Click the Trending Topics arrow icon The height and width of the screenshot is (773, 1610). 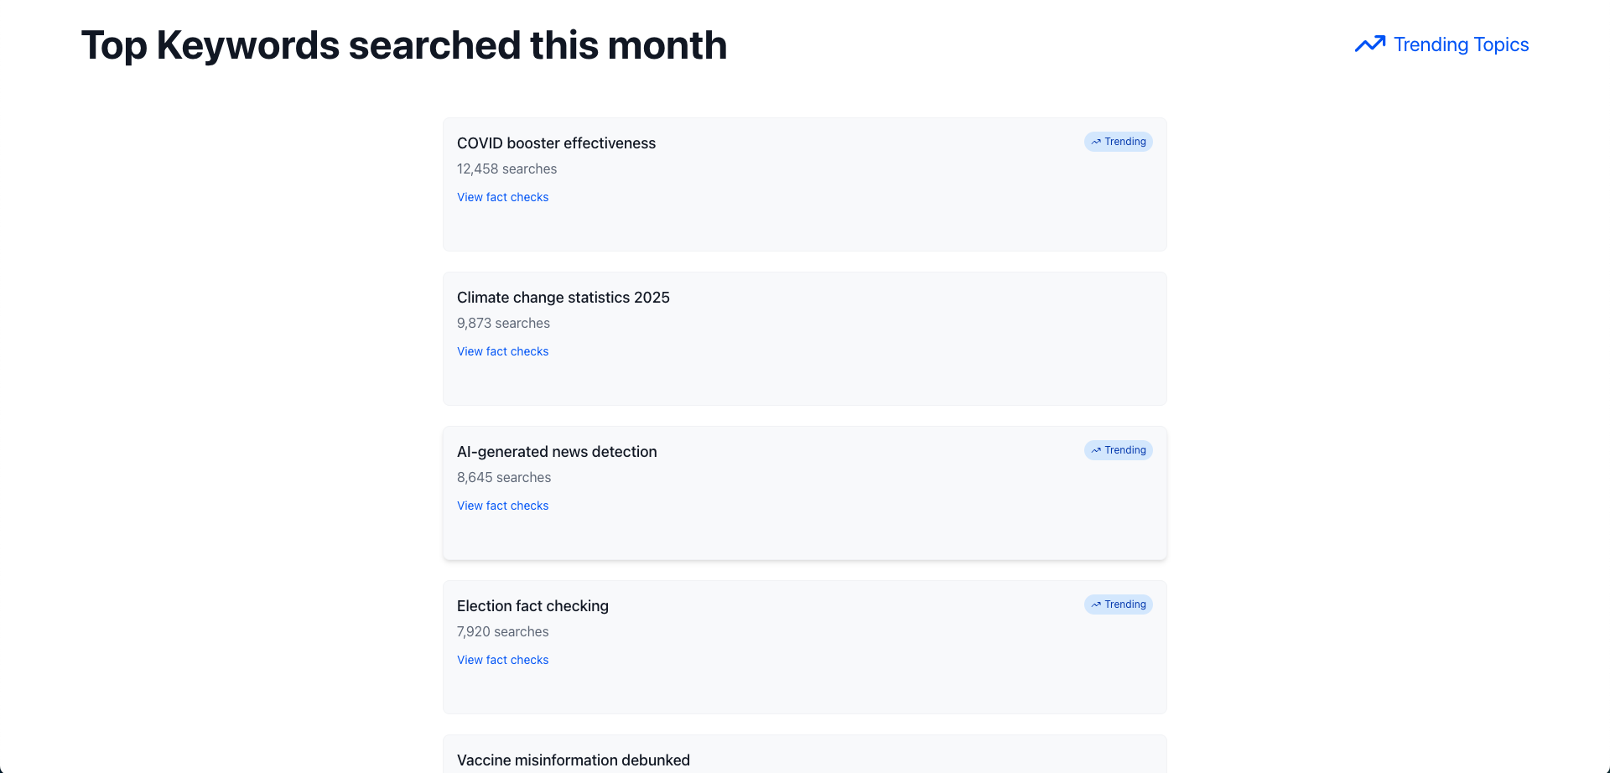[1370, 44]
